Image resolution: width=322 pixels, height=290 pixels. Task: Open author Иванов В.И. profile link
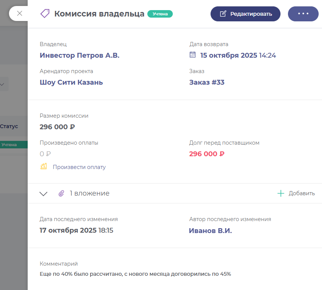[x=210, y=231]
